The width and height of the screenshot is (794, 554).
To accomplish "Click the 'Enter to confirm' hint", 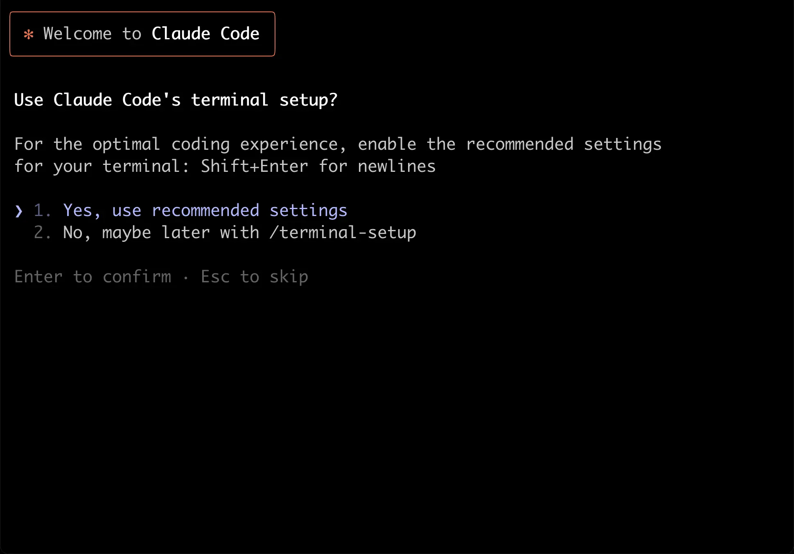I will 93,277.
